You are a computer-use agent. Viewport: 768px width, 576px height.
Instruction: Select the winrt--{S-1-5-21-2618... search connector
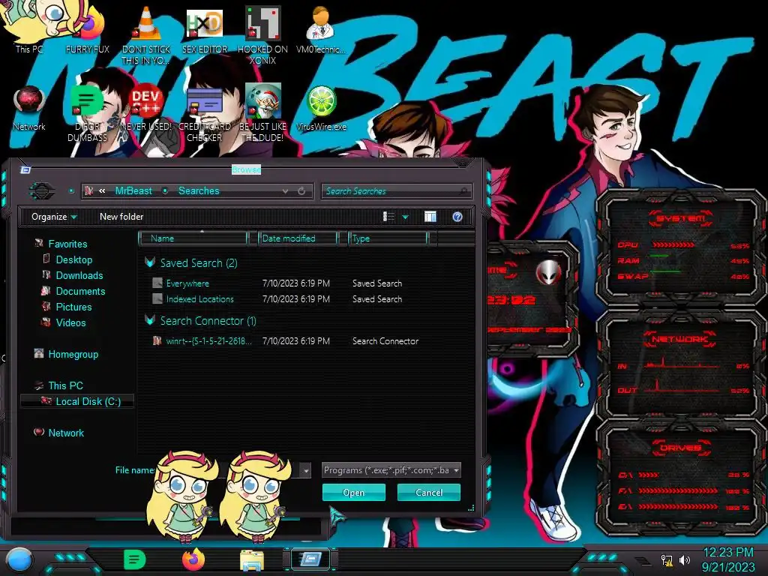208,341
